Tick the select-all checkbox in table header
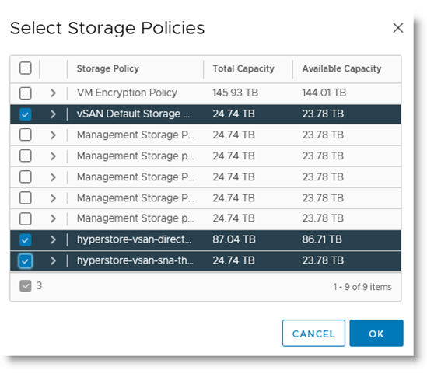The image size is (427, 374). coord(26,68)
